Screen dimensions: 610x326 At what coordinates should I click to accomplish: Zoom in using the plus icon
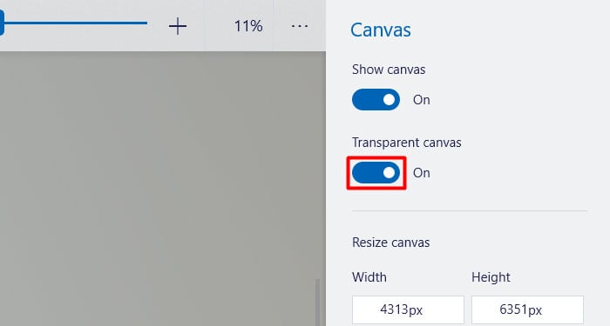178,26
